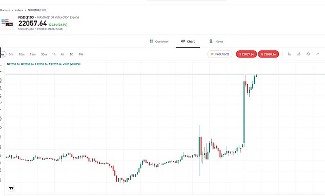Screen dimensions: 325x196
Task: Open the Chart tab
Action: pyautogui.click(x=188, y=42)
